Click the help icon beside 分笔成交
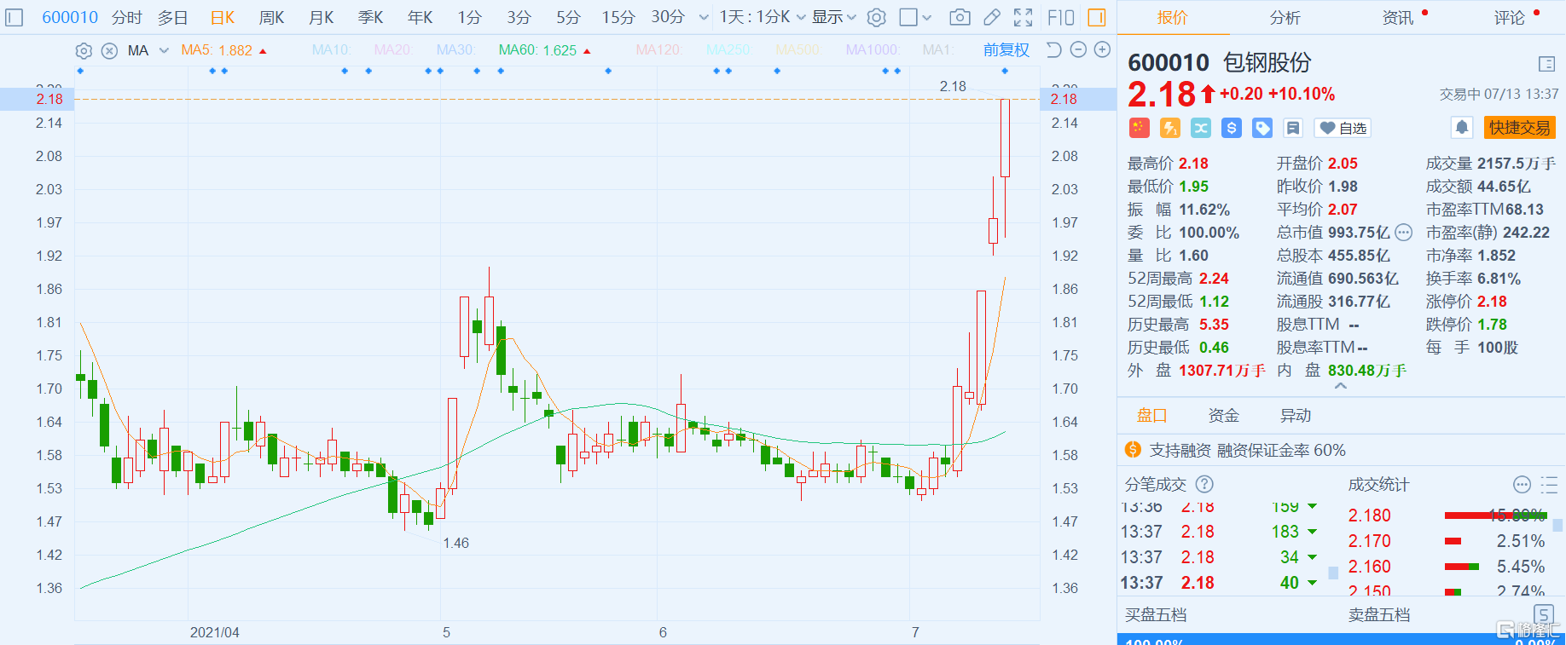 tap(1204, 484)
